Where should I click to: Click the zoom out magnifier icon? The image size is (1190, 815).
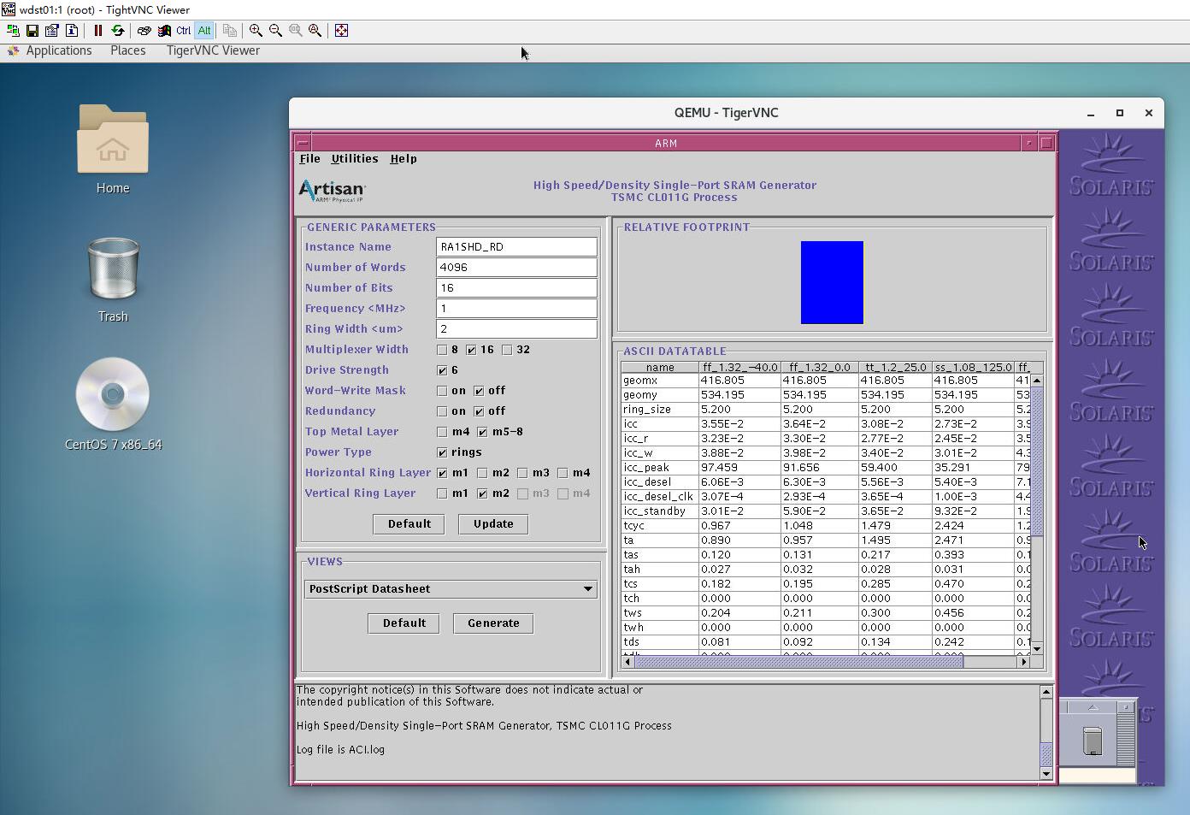point(275,31)
